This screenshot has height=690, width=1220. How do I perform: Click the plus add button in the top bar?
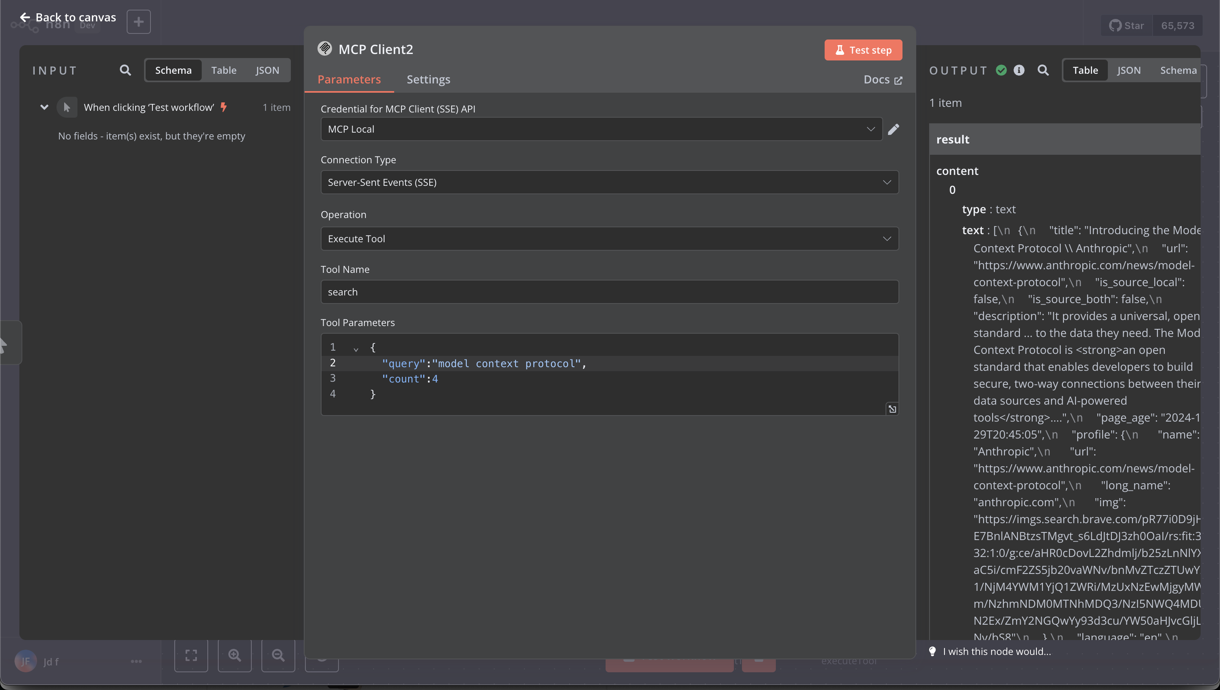coord(138,22)
